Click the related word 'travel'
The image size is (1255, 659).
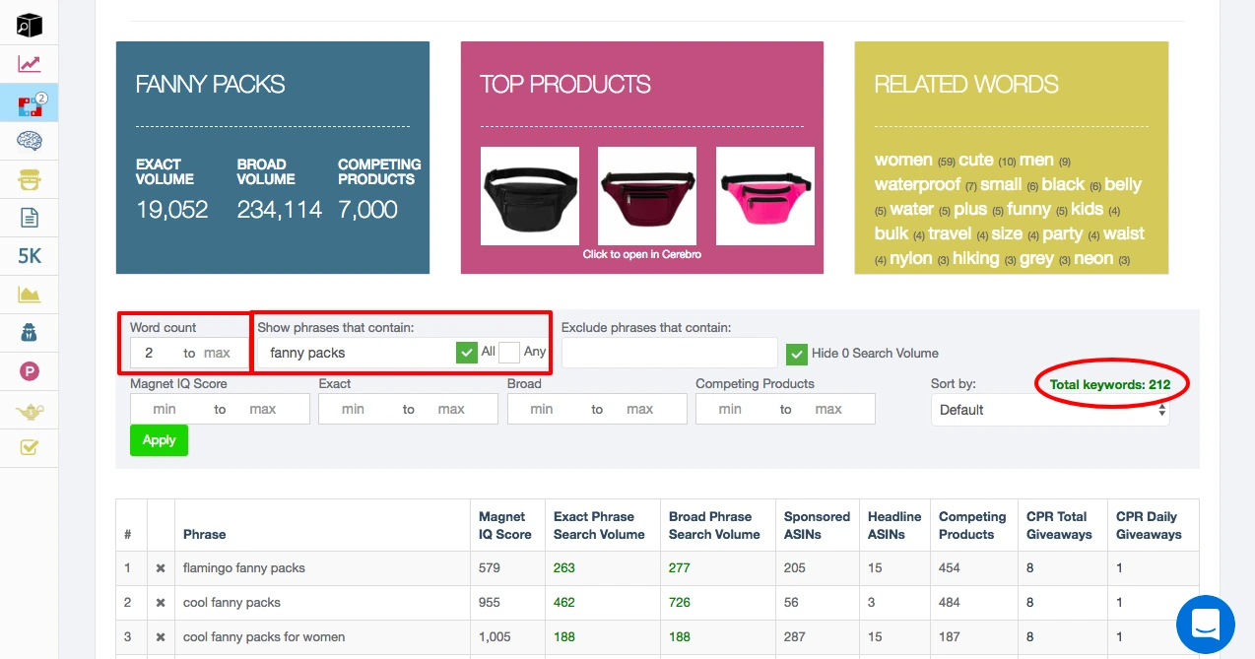(x=950, y=233)
